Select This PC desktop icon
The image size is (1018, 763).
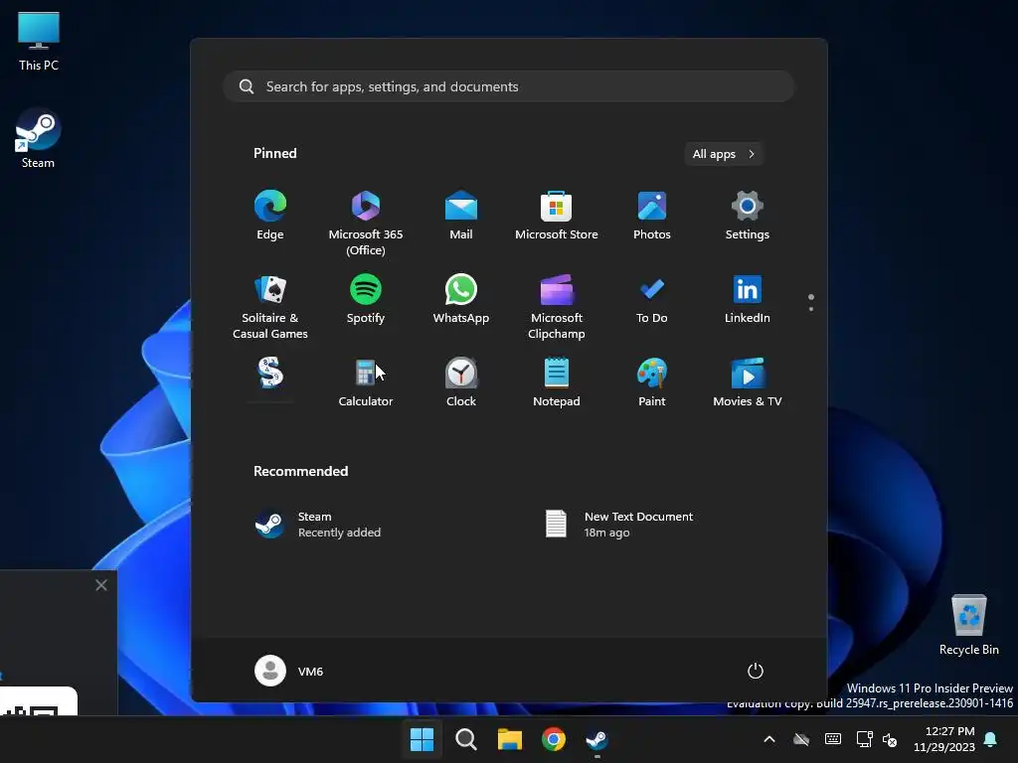[39, 42]
